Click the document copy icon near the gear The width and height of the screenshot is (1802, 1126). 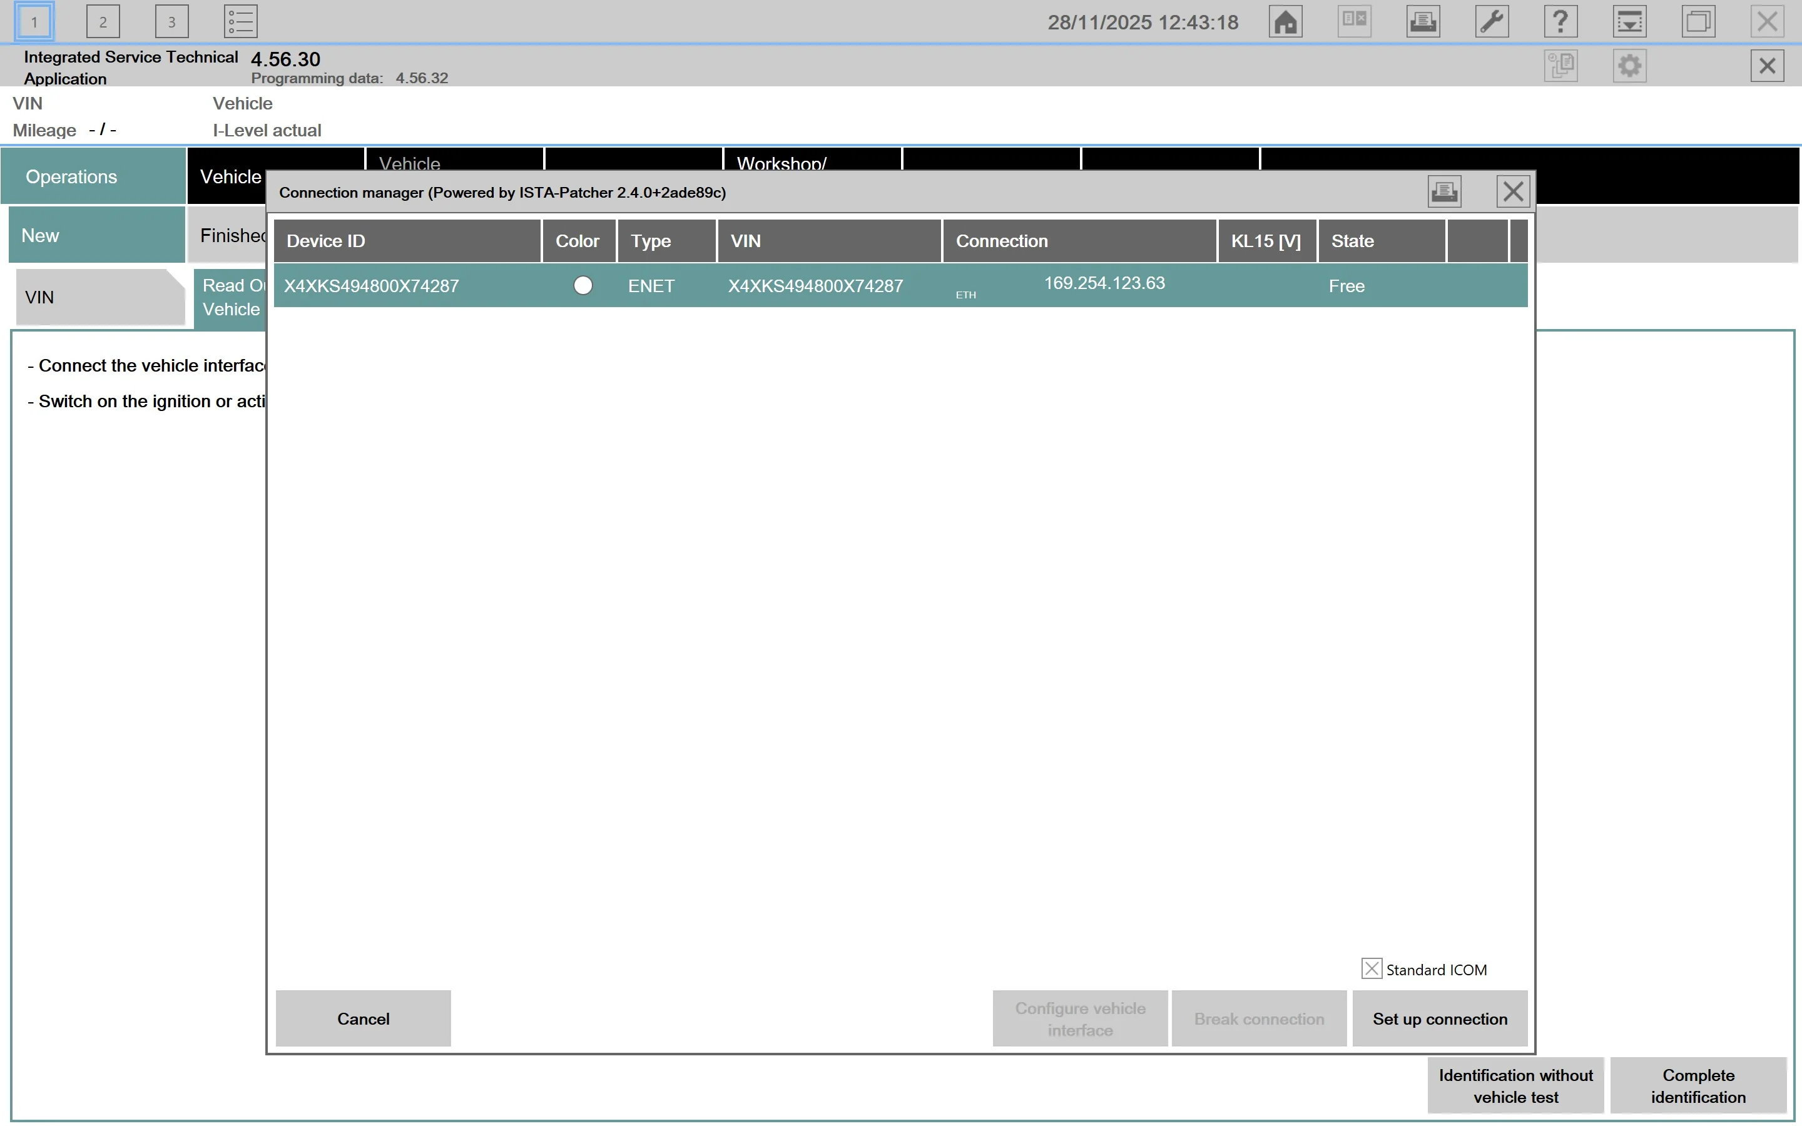pos(1562,66)
